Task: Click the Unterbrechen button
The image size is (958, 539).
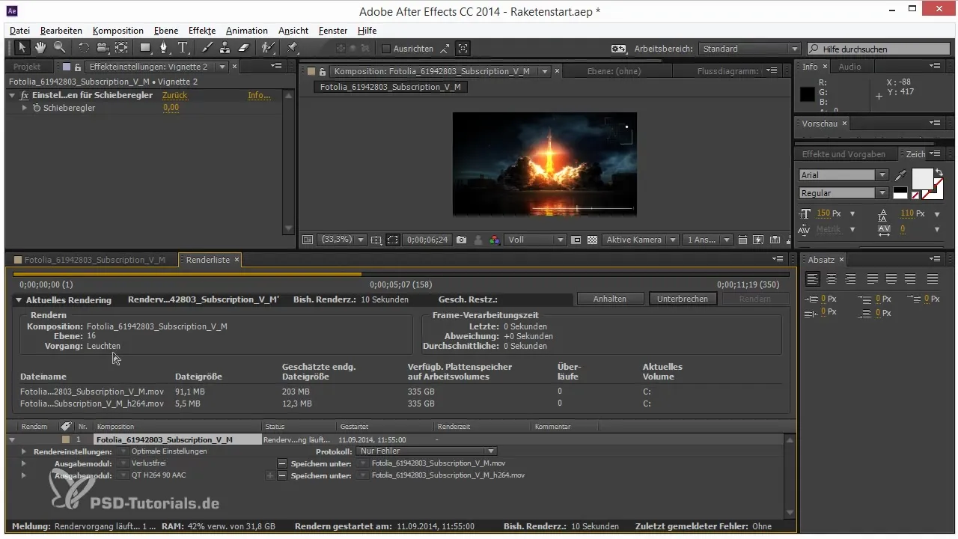Action: tap(683, 299)
